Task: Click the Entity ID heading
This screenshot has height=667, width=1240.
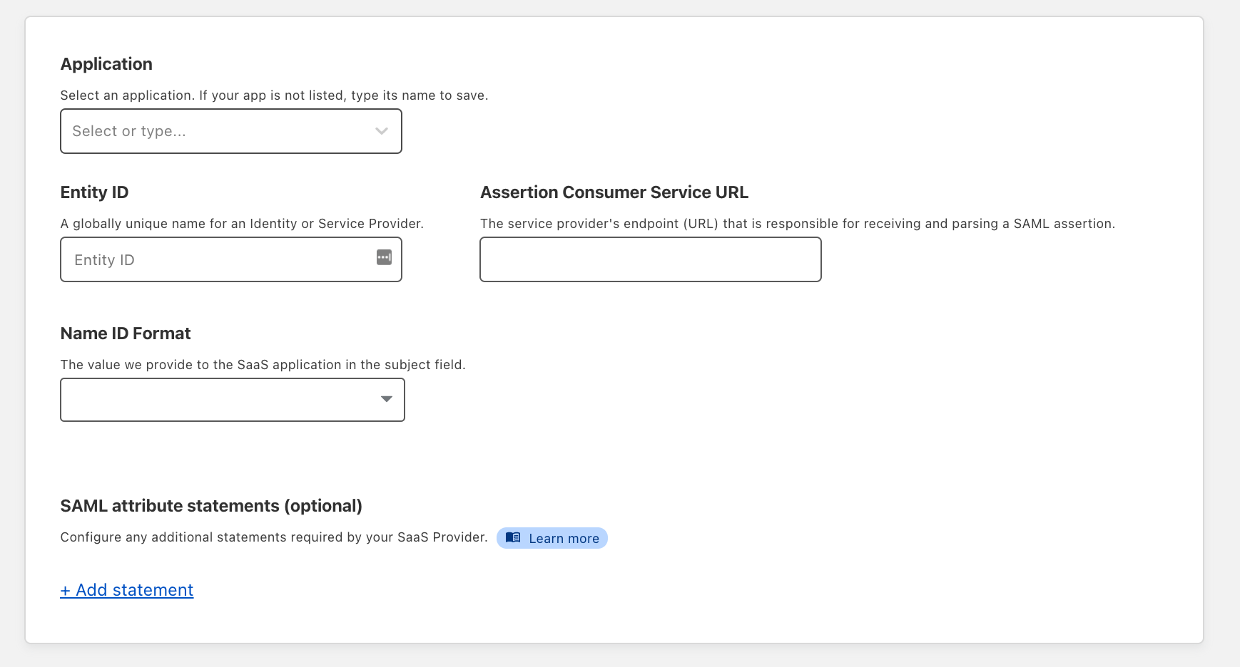Action: (x=93, y=192)
